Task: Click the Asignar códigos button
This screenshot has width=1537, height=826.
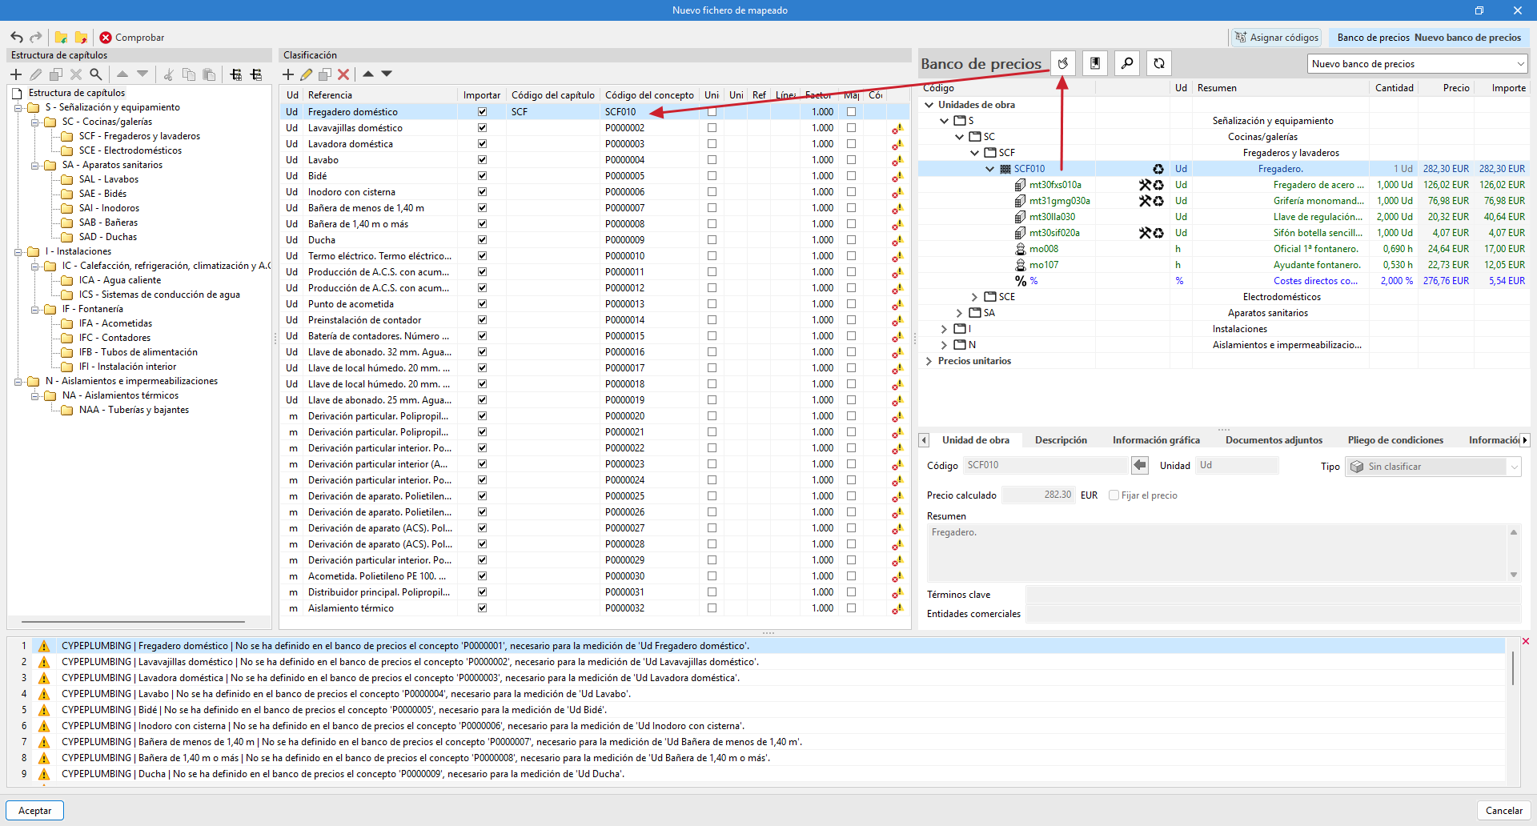Action: tap(1277, 38)
